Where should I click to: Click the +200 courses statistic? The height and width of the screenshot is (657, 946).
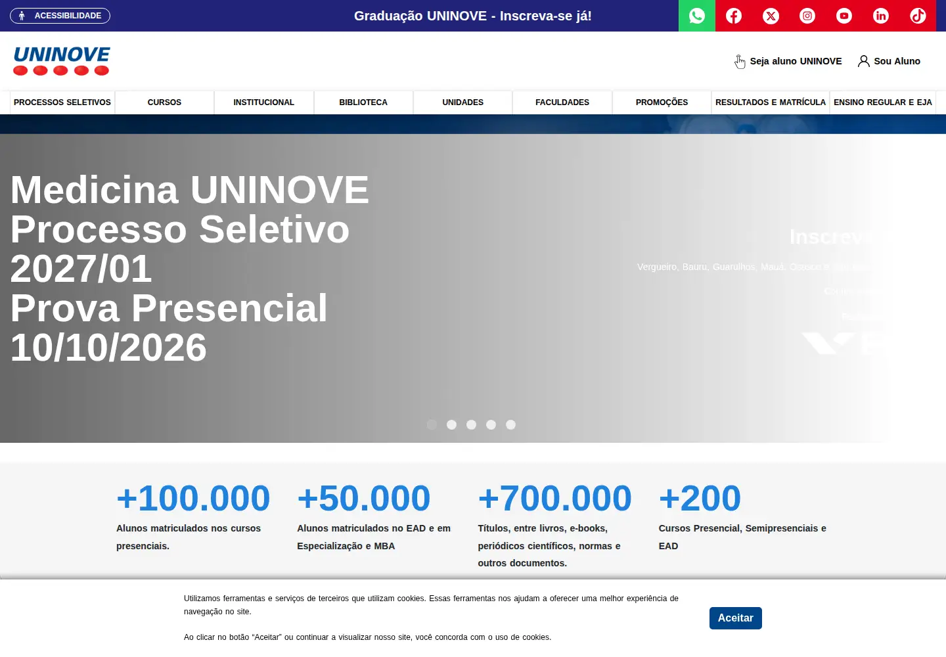(x=700, y=498)
